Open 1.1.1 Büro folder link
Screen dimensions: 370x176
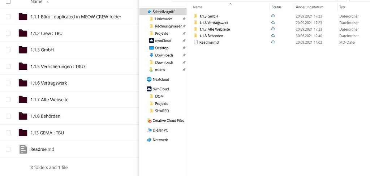click(x=76, y=17)
